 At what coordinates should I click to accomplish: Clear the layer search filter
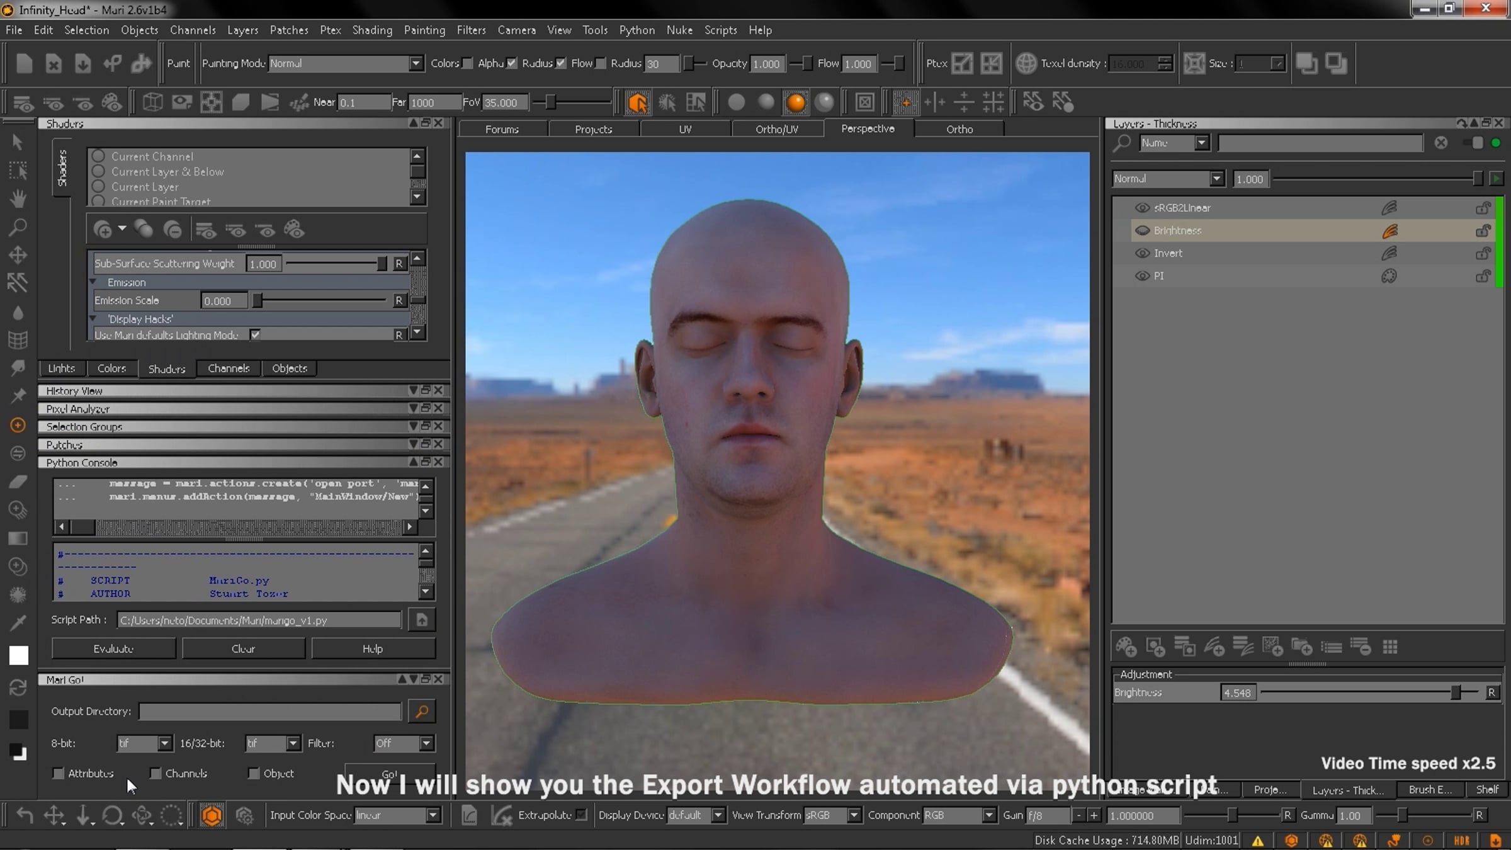(x=1440, y=143)
